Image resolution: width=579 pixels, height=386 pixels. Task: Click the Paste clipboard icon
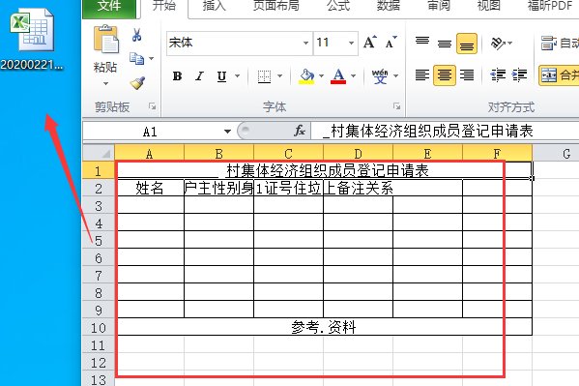pos(106,39)
